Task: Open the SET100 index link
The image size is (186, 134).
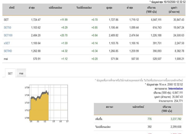Action: point(8,35)
